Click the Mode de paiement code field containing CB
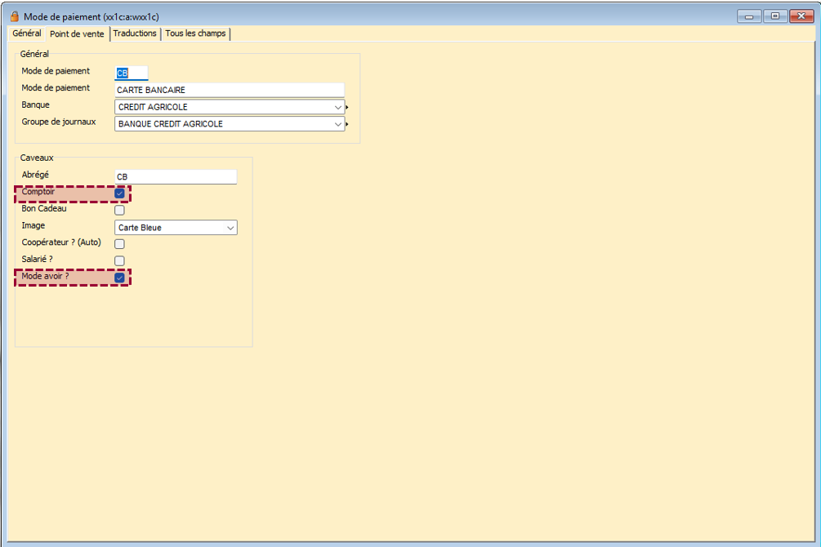The width and height of the screenshot is (821, 547). click(132, 73)
